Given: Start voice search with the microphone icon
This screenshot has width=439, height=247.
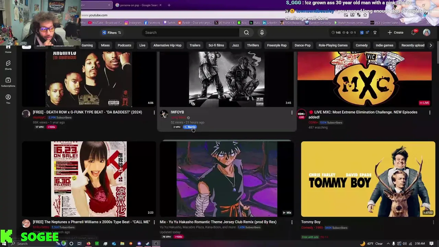Looking at the screenshot, I should click(262, 33).
